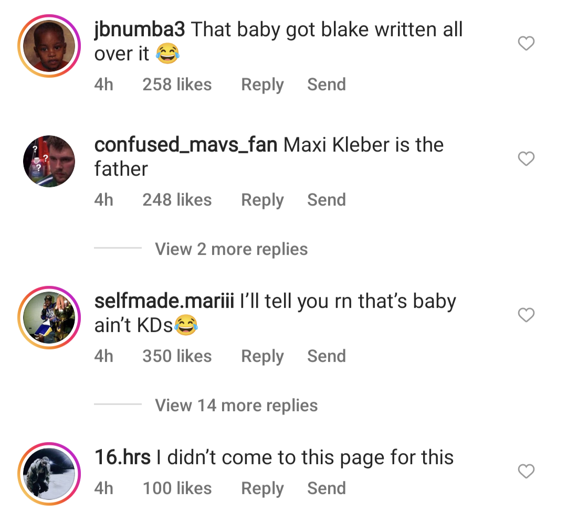Open selfmade.mariii's profile picture
Screen dimensions: 567x515
click(49, 318)
